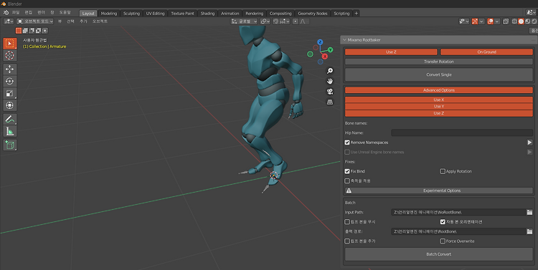
Task: Switch to the Sculpting workspace tab
Action: coord(131,14)
